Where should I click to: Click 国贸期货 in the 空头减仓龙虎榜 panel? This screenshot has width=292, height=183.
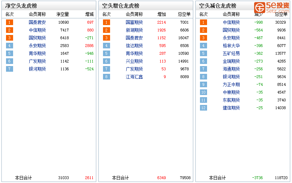pyautogui.click(x=231, y=30)
